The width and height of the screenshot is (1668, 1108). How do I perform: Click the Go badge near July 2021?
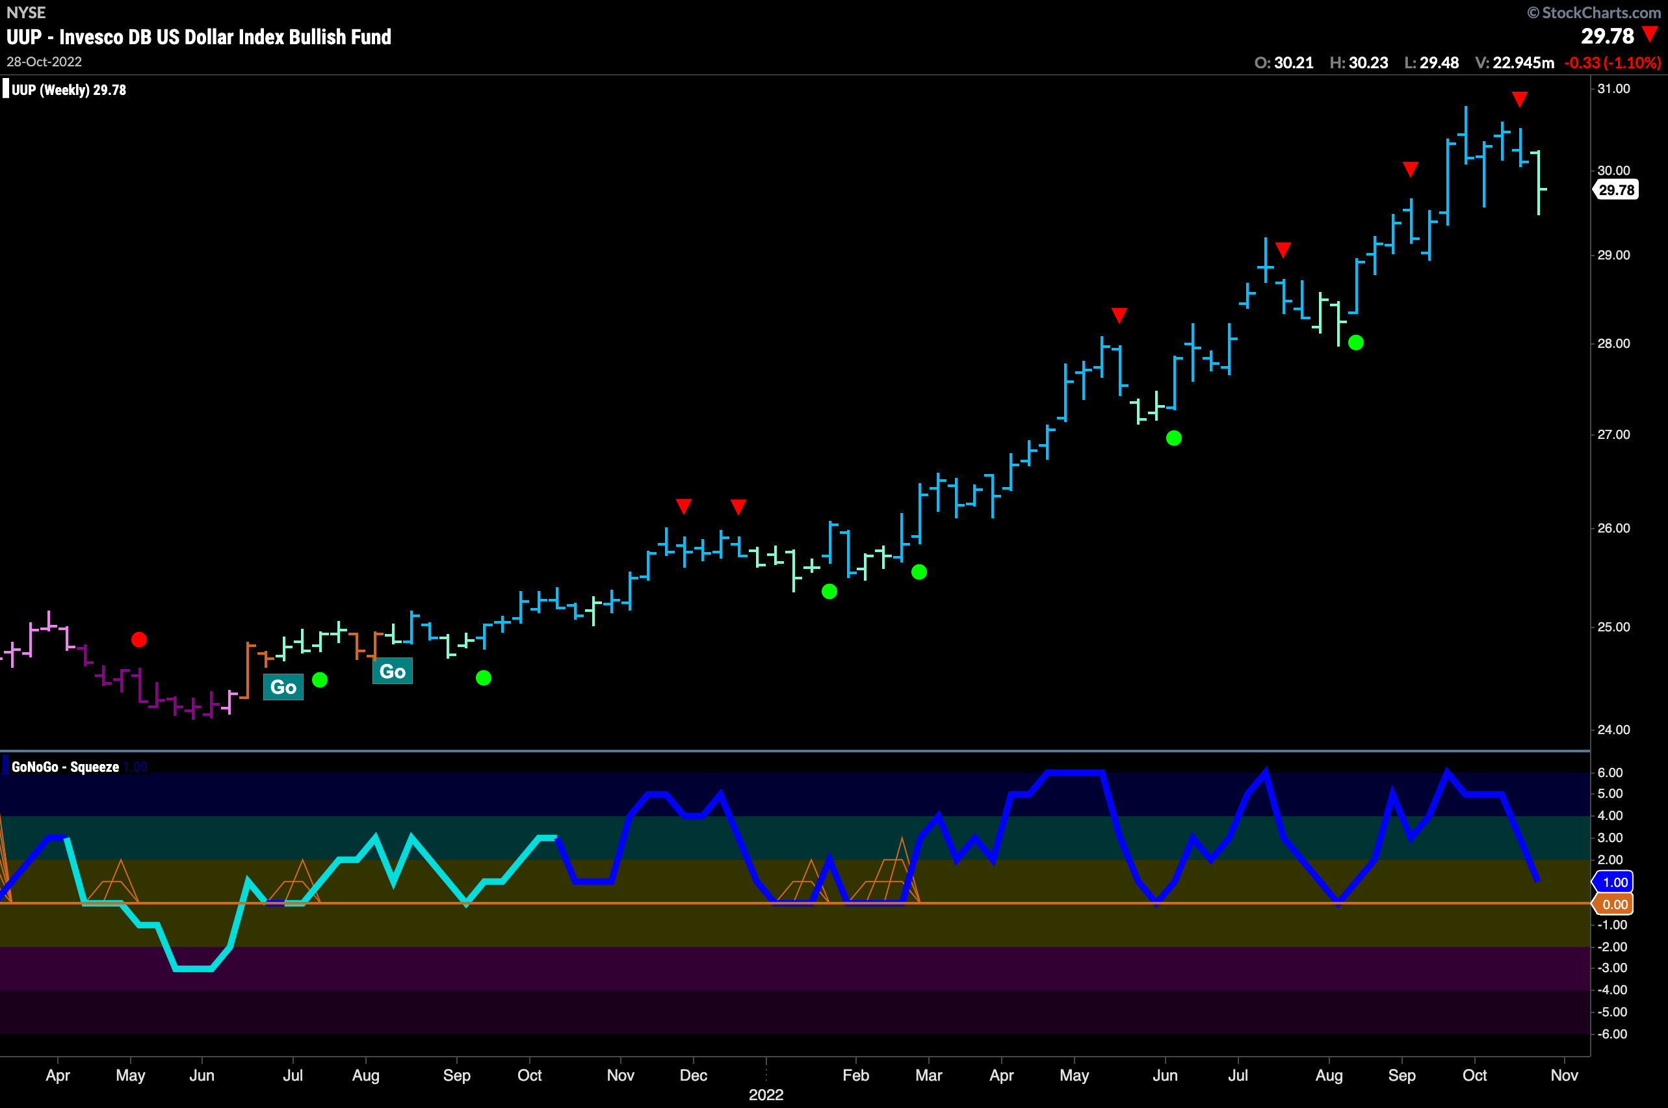click(283, 687)
